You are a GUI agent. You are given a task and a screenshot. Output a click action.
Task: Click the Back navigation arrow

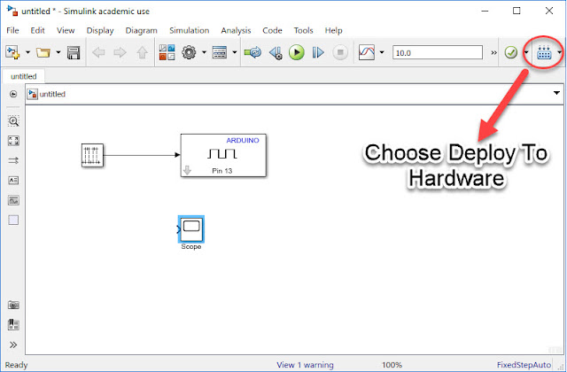pos(98,53)
